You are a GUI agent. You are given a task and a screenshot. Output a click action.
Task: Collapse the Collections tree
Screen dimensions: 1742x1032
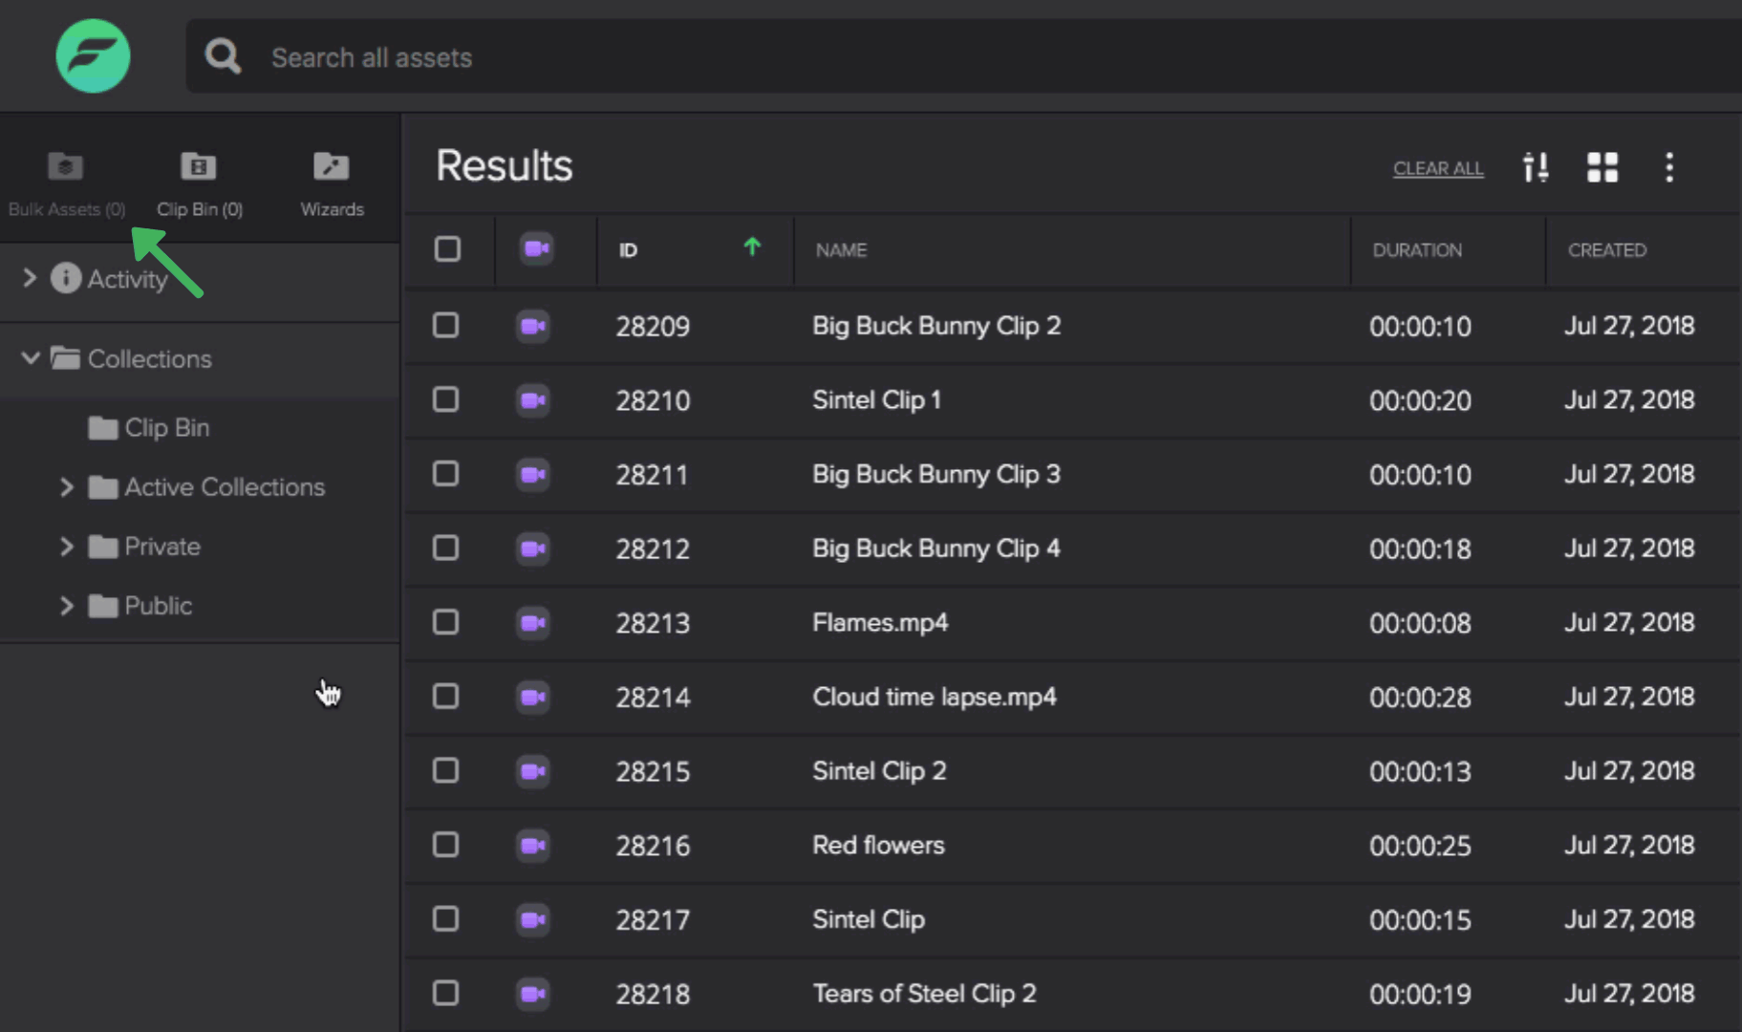[x=30, y=358]
